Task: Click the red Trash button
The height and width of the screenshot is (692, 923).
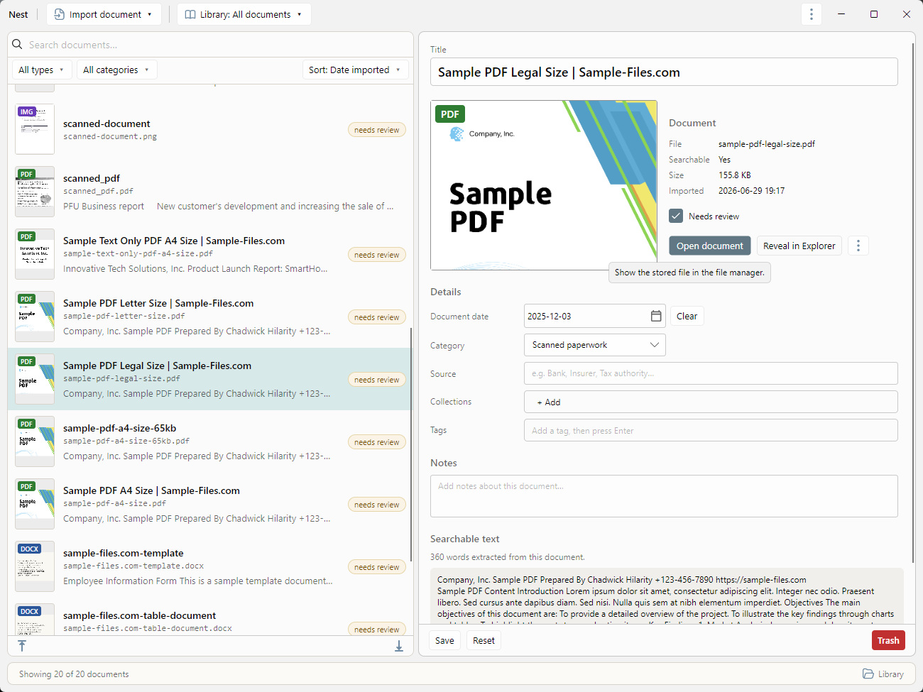Action: [x=888, y=640]
